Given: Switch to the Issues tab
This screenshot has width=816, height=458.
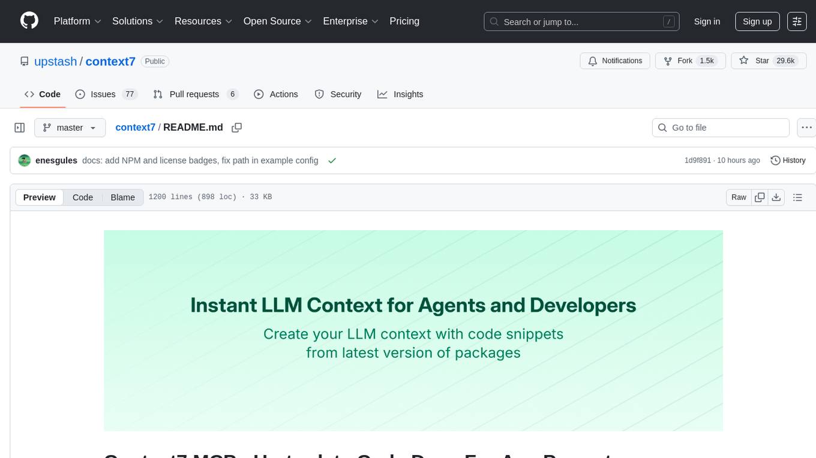Looking at the screenshot, I should coord(106,94).
